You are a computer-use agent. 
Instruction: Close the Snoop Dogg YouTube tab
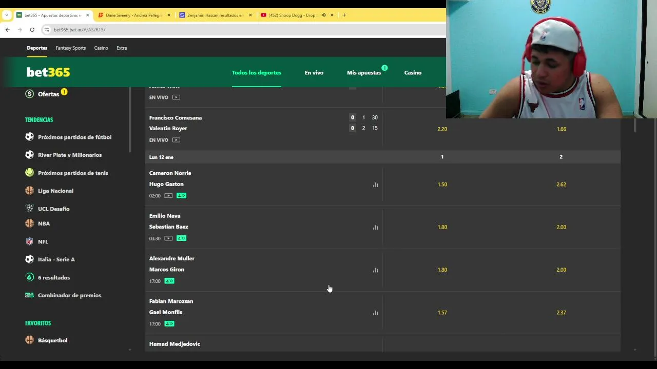coord(332,15)
